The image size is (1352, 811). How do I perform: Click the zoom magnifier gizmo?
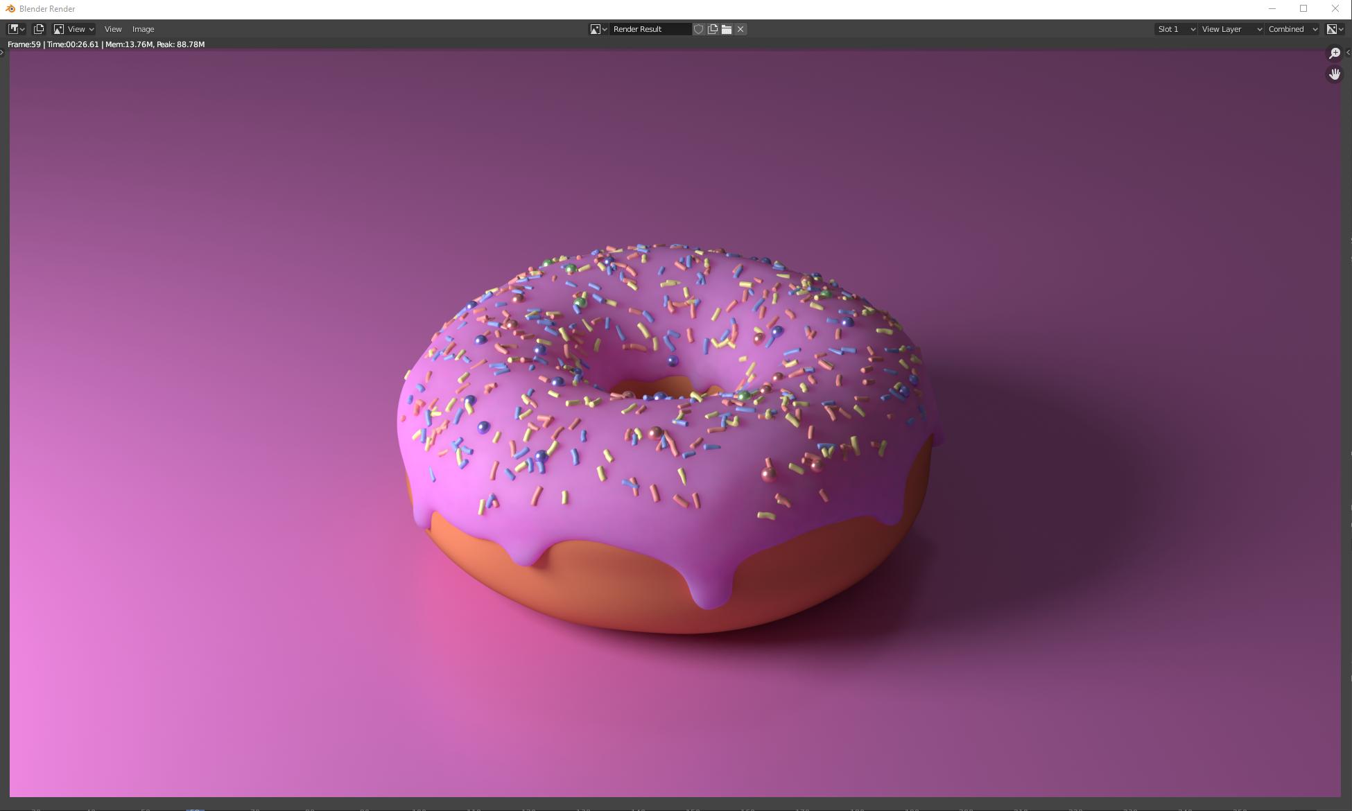[1335, 53]
